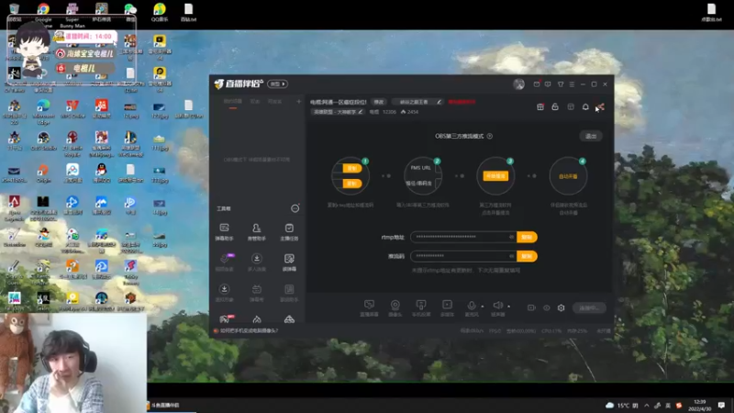Screen dimensions: 734x413
Task: Click inside the rtmp address field
Action: 464,237
